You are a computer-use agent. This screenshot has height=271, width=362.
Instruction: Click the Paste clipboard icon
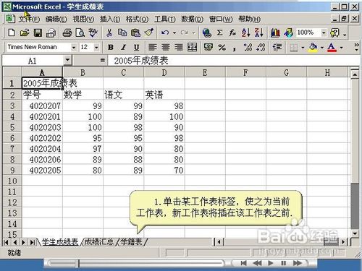pyautogui.click(x=135, y=33)
